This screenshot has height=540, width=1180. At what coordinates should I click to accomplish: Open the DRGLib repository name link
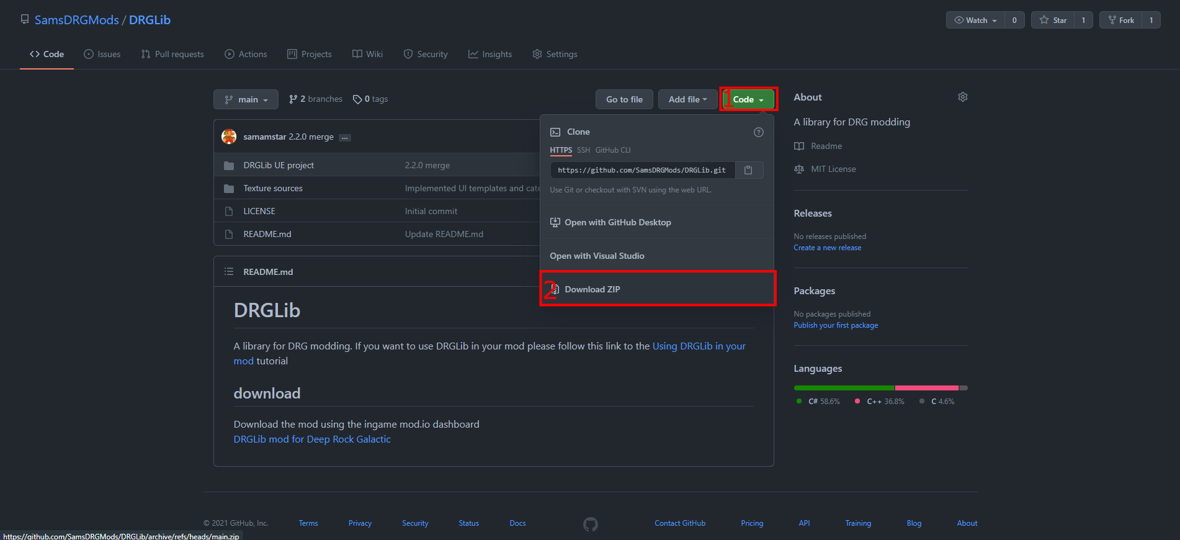click(x=150, y=20)
